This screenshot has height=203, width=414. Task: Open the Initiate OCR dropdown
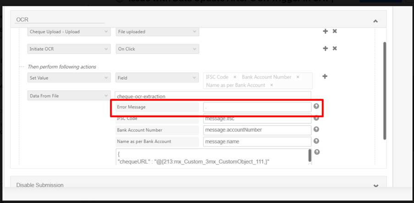click(x=69, y=49)
